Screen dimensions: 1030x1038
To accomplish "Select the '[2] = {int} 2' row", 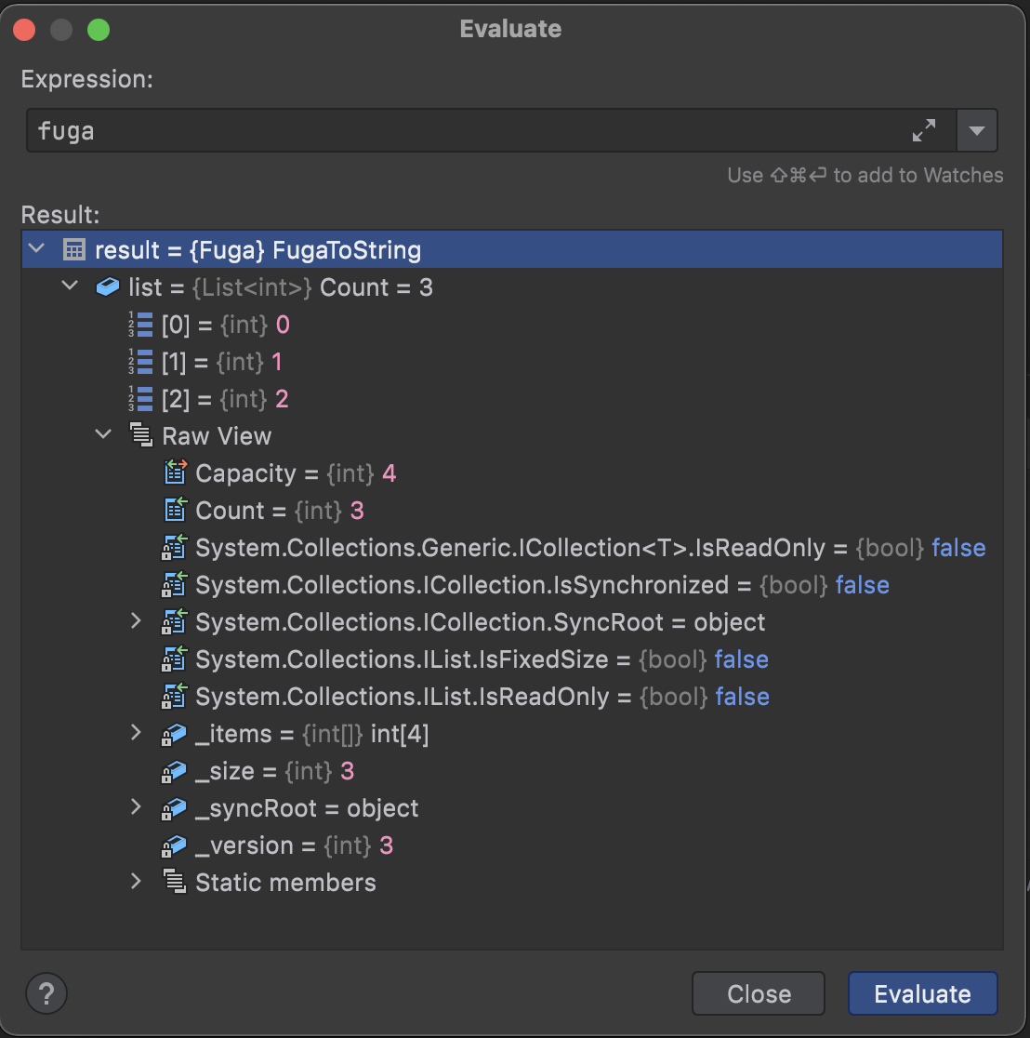I will tap(512, 398).
